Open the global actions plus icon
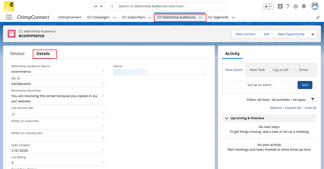This screenshot has height=169, width=324. (x=280, y=6)
